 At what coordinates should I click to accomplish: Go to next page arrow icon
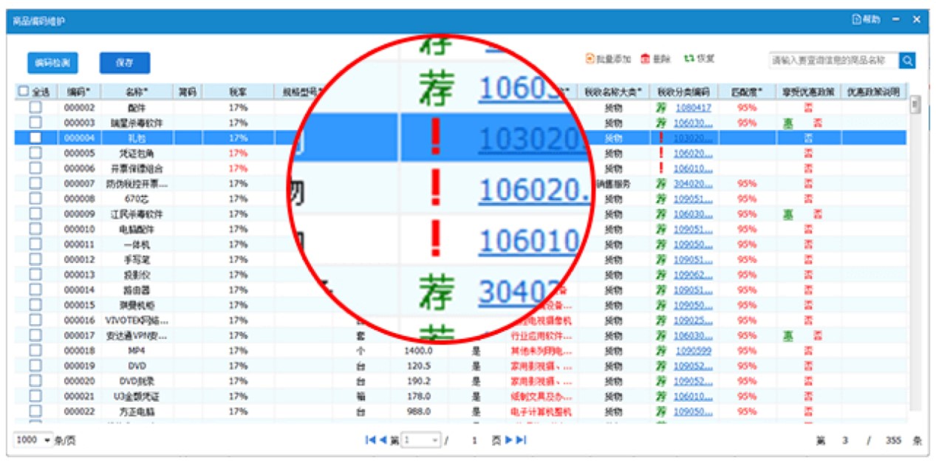pos(508,440)
